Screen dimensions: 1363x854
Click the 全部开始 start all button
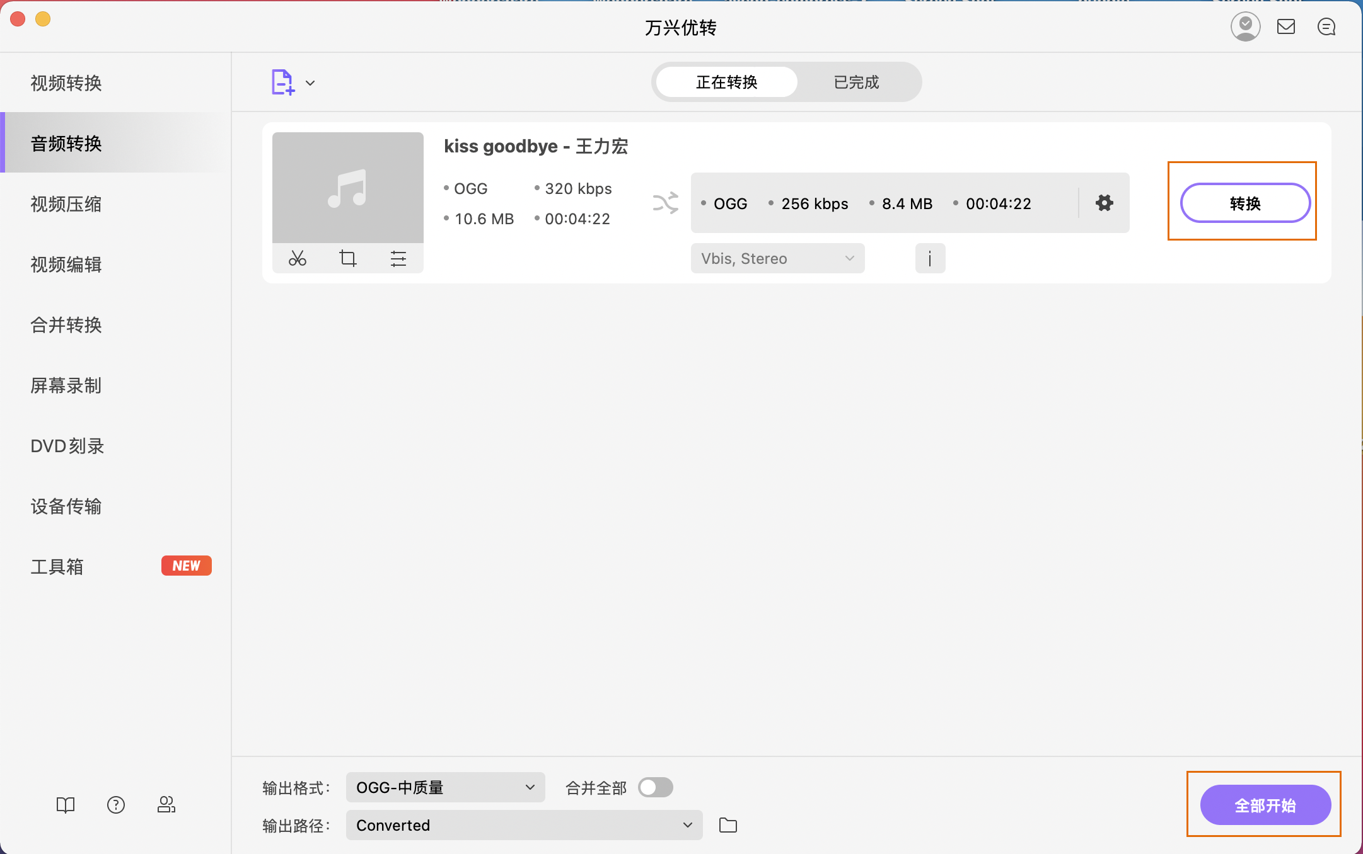point(1265,805)
